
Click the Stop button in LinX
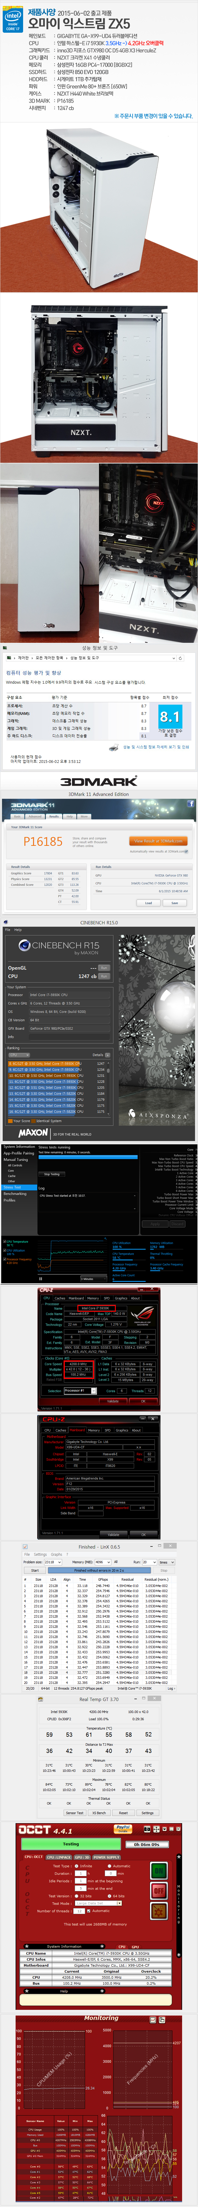tap(165, 1570)
